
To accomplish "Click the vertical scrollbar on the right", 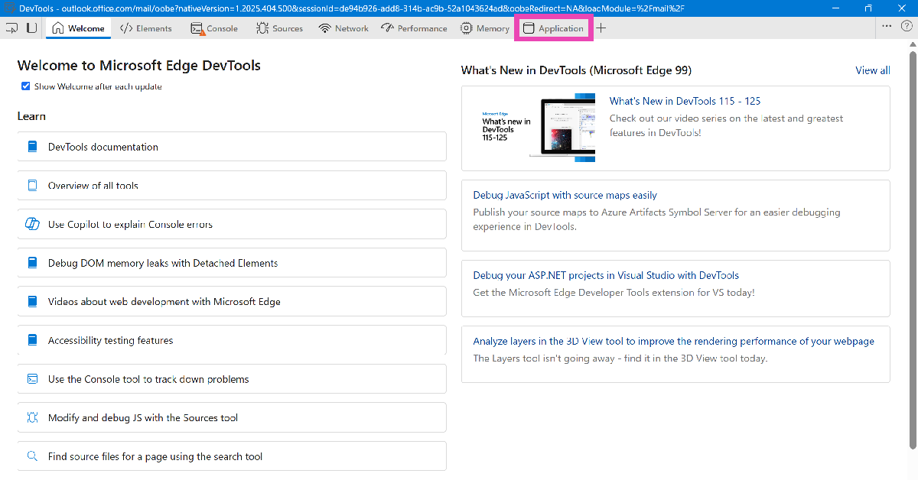I will click(x=912, y=229).
